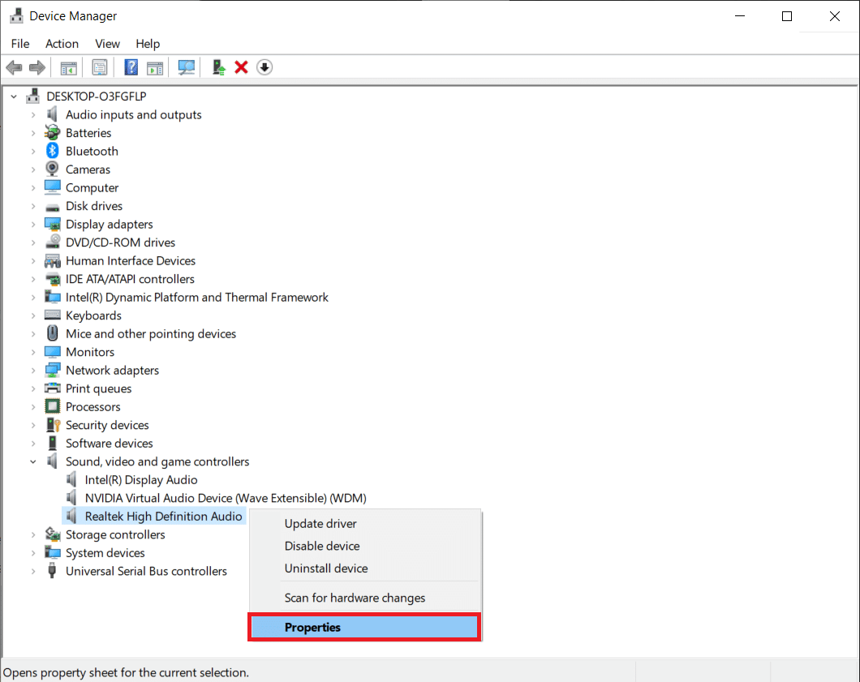Click the Disable device down-arrow icon
This screenshot has height=682, width=860.
click(x=264, y=67)
